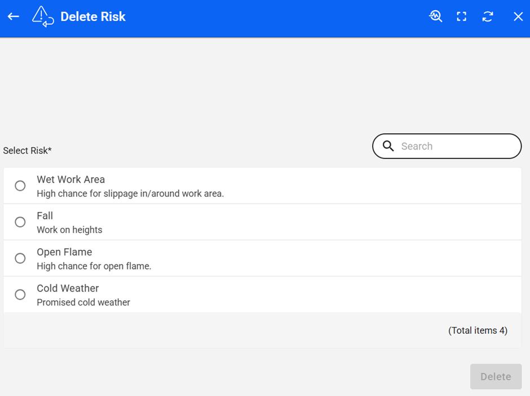Viewport: 530px width, 396px height.
Task: Click the "Promised cold weather" description text
Action: [83, 302]
